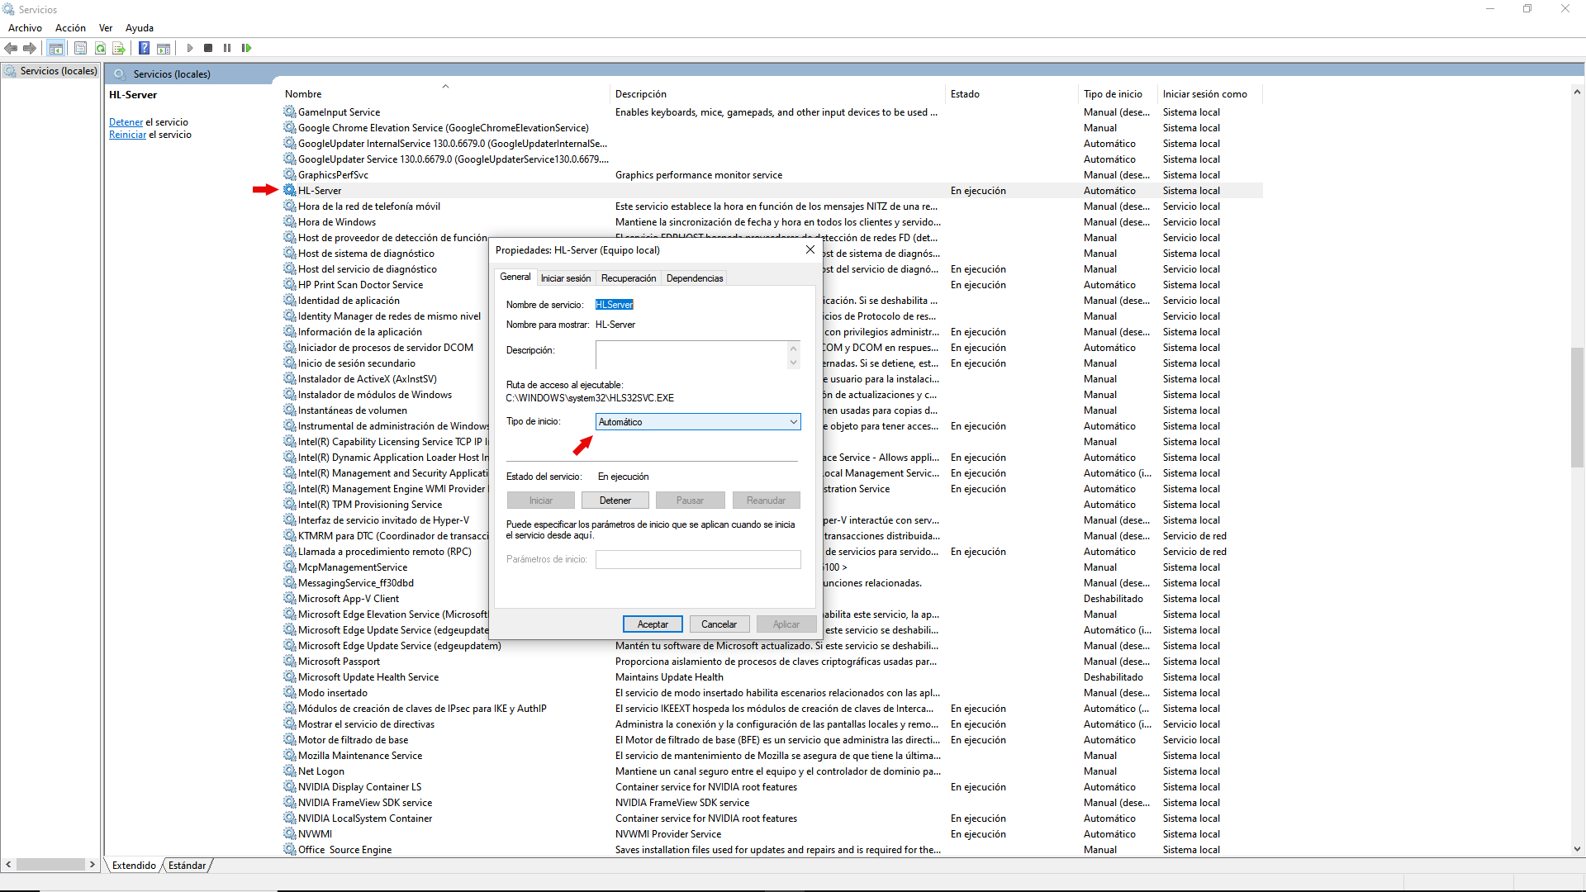Switch to the Recuperación tab
The height and width of the screenshot is (892, 1586).
click(x=629, y=278)
